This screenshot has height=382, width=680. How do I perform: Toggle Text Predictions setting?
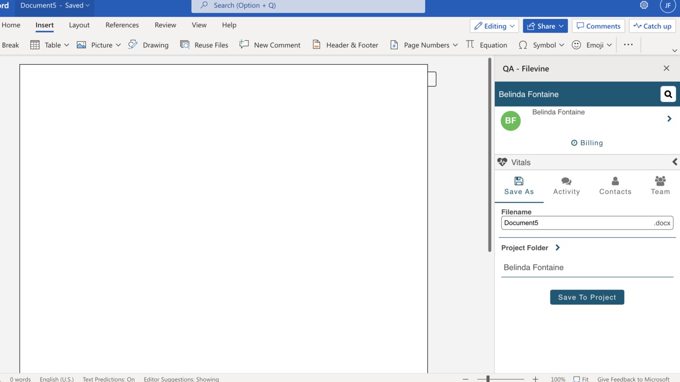point(109,379)
